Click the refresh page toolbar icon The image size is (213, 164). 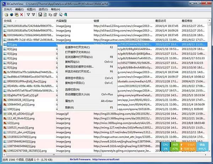click(x=45, y=15)
